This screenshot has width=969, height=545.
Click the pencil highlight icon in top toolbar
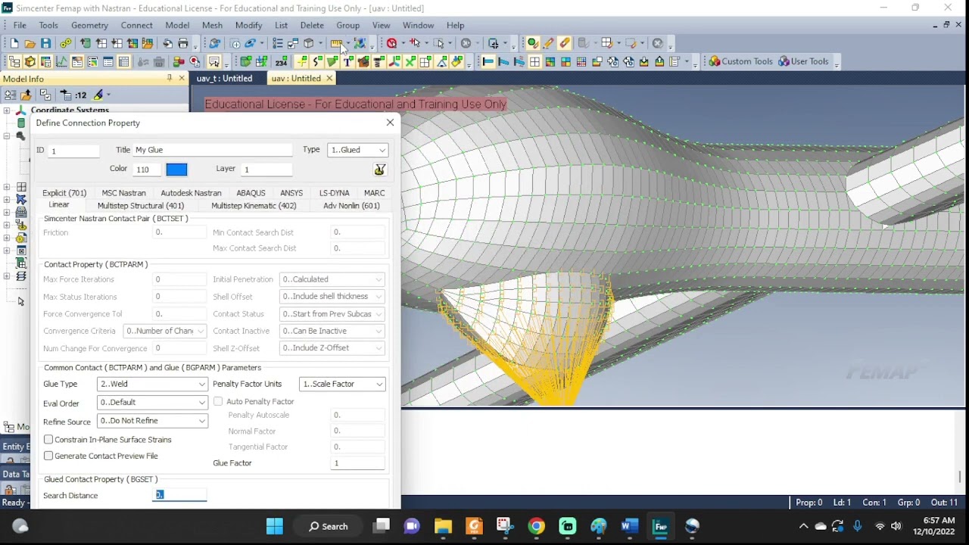(x=548, y=43)
